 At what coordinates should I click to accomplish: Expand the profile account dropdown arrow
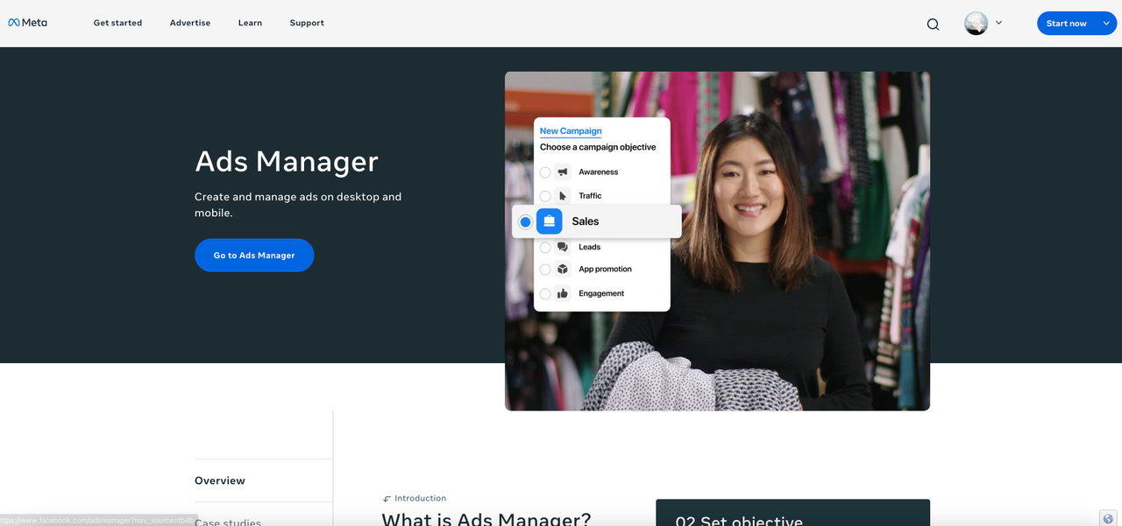[x=999, y=23]
